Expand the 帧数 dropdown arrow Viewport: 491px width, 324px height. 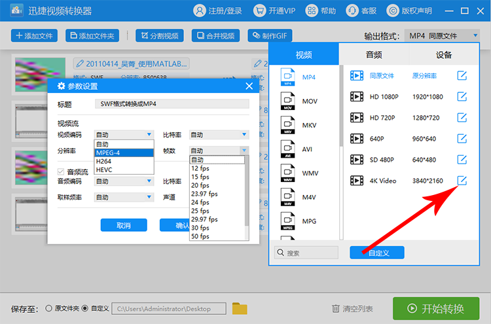pyautogui.click(x=244, y=151)
